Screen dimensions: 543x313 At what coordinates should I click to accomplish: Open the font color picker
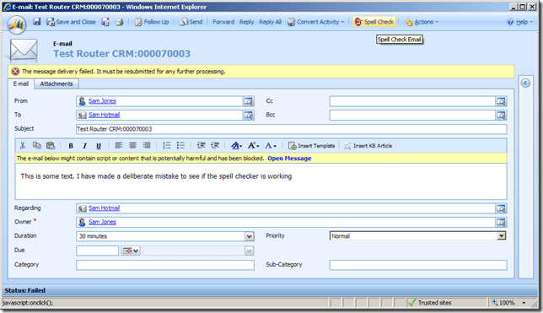(x=271, y=146)
